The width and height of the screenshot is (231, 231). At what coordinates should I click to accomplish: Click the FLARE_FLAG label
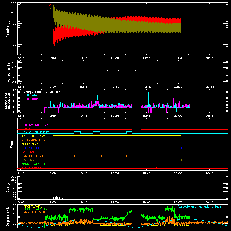pyautogui.click(x=30, y=144)
